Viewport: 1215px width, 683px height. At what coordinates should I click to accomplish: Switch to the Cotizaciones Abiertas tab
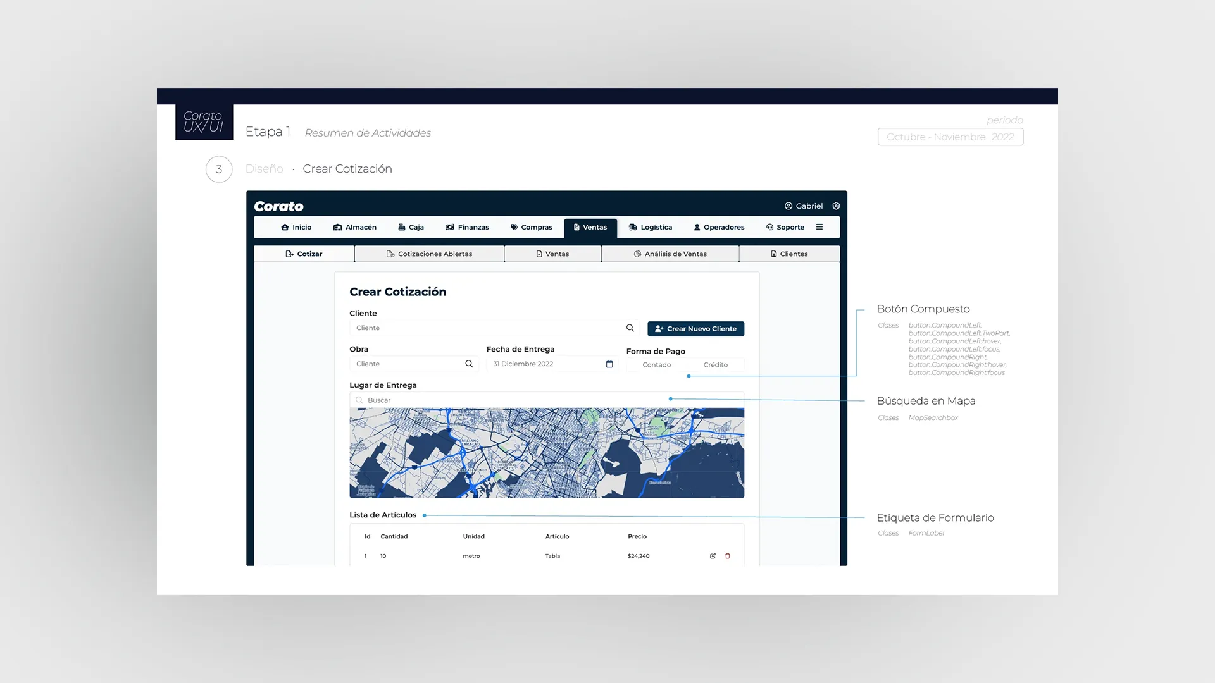pos(429,254)
